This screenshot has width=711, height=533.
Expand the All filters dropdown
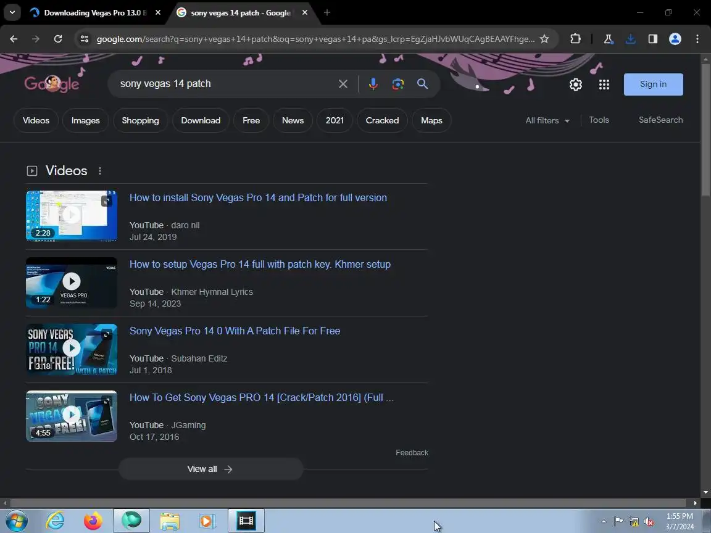point(547,120)
